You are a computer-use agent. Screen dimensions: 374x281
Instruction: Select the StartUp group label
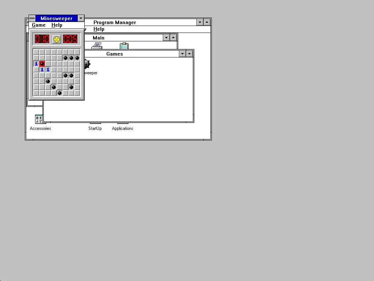pos(95,128)
